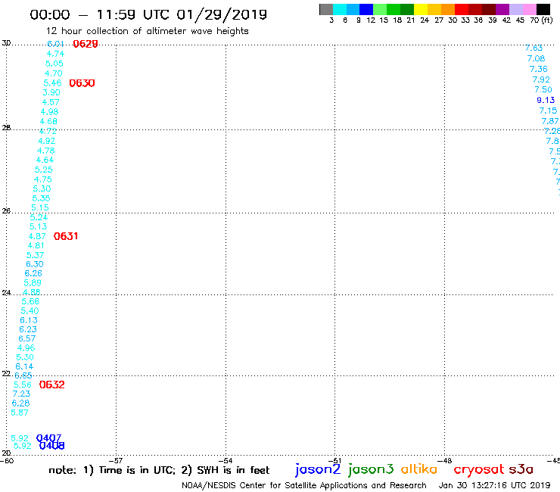Click the cryosat satellite legend label
This screenshot has height=492, width=560.
[x=479, y=469]
